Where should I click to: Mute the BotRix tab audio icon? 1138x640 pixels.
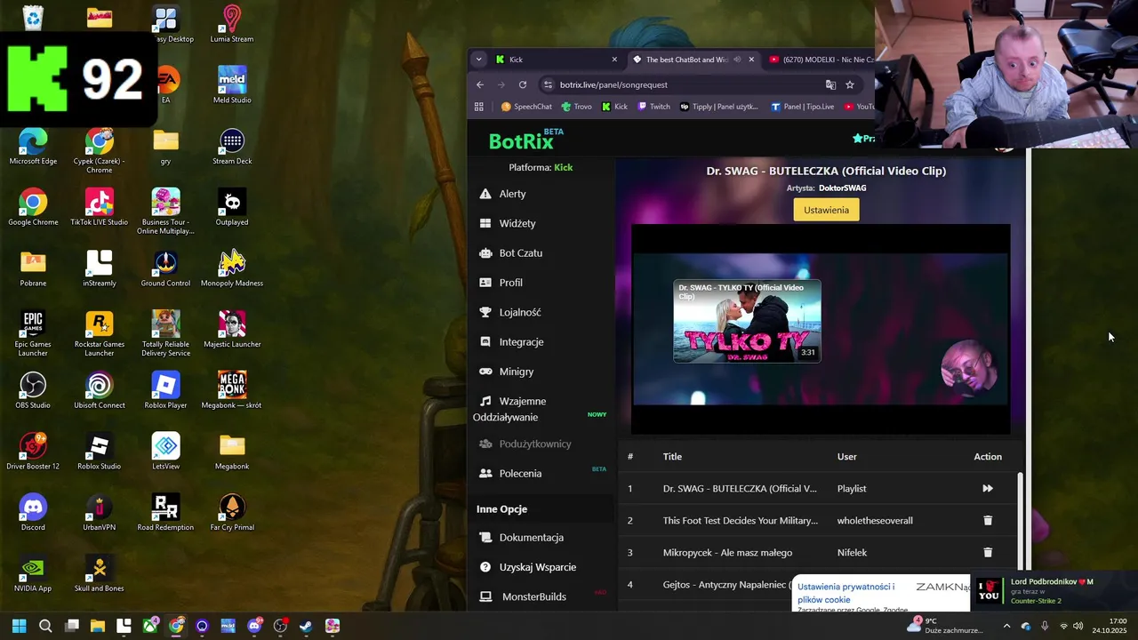click(737, 60)
